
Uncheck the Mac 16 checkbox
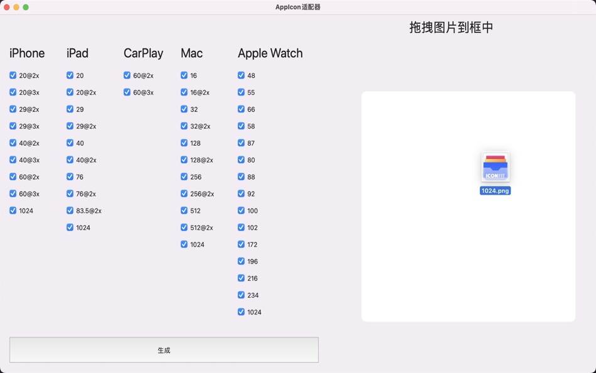(x=184, y=75)
